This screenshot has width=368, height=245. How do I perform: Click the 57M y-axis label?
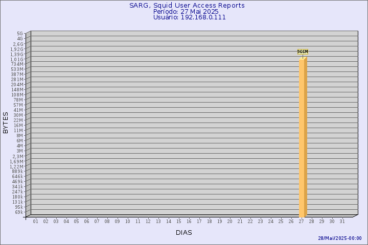coord(18,105)
